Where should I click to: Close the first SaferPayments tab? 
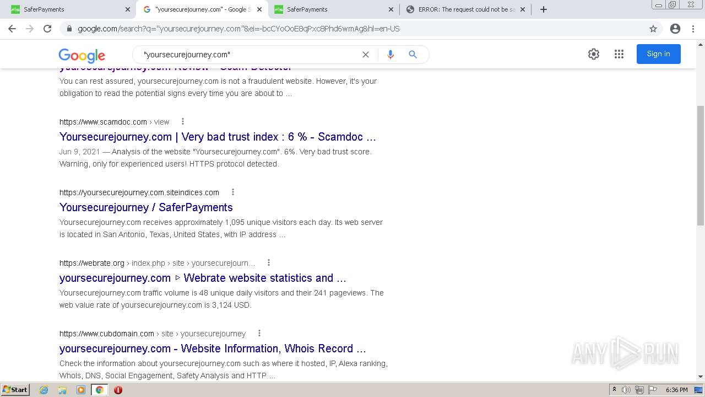pos(128,9)
